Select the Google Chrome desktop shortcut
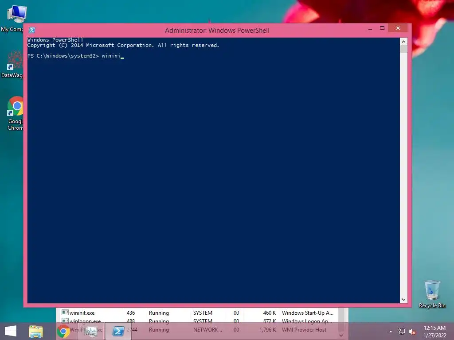Image resolution: width=454 pixels, height=340 pixels. click(15, 113)
